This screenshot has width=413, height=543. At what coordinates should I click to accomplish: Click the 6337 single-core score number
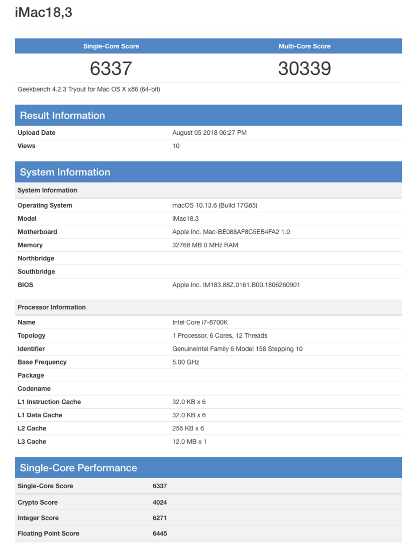(x=111, y=68)
